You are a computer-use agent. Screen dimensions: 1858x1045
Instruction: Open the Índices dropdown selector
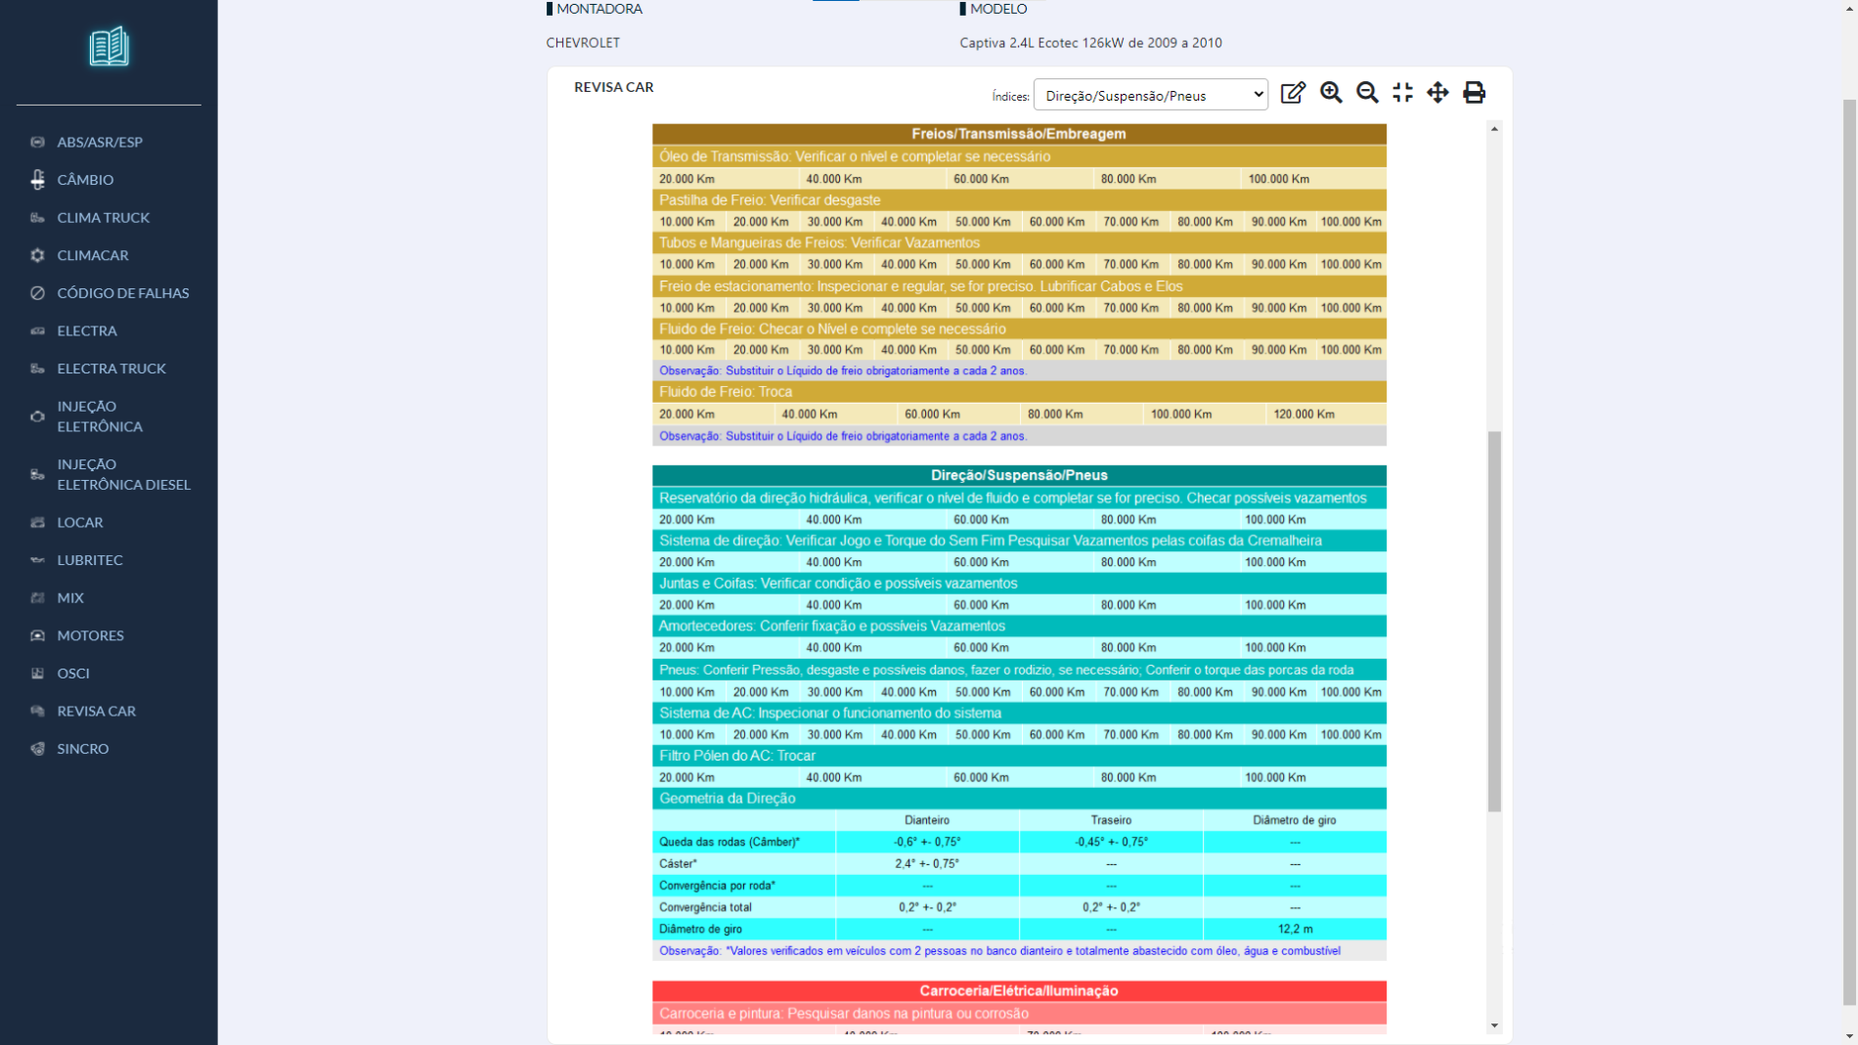pos(1150,95)
